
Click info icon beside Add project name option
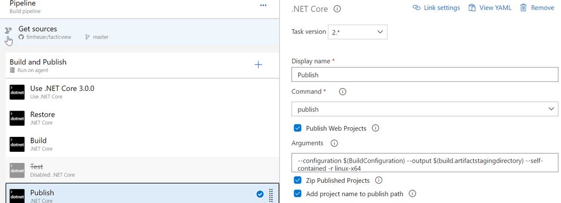click(x=412, y=193)
